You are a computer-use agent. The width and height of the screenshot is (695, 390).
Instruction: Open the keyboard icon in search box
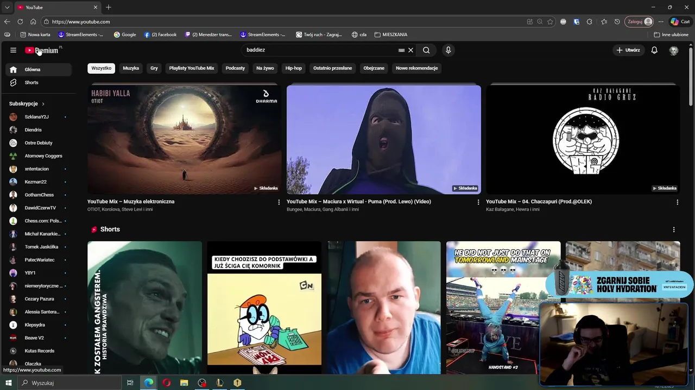tap(401, 50)
